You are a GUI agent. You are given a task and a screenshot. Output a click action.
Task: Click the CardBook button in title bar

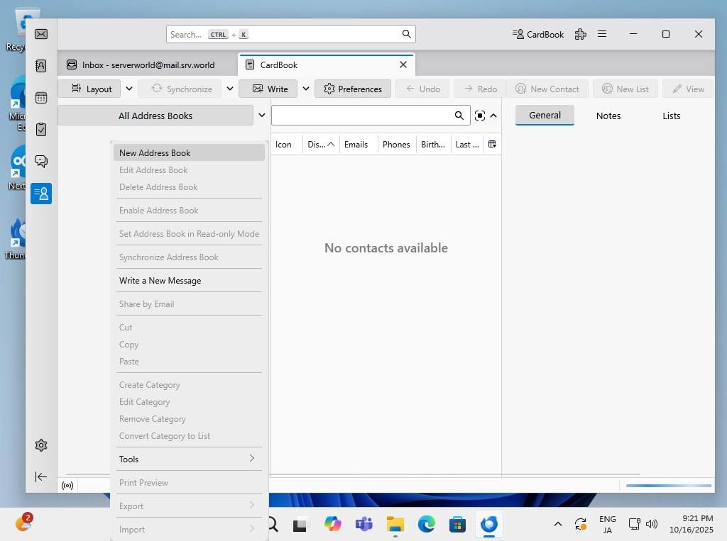tap(538, 34)
